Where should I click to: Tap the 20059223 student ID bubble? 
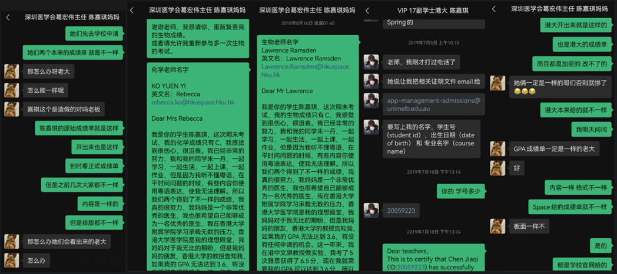point(401,211)
